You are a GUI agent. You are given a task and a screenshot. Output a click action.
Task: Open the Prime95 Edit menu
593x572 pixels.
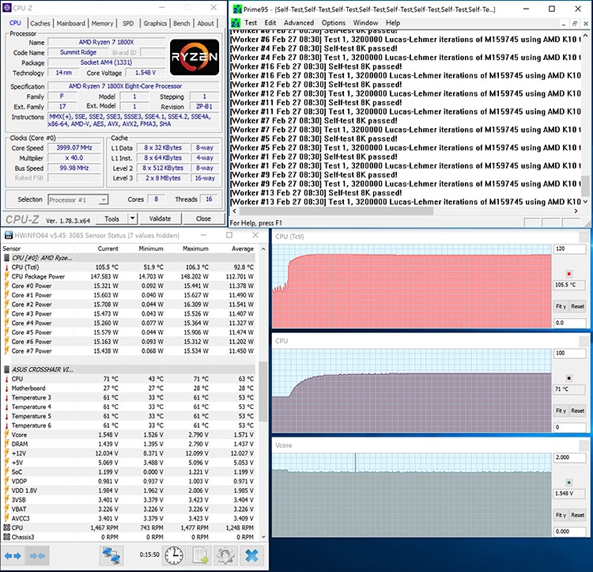click(270, 23)
